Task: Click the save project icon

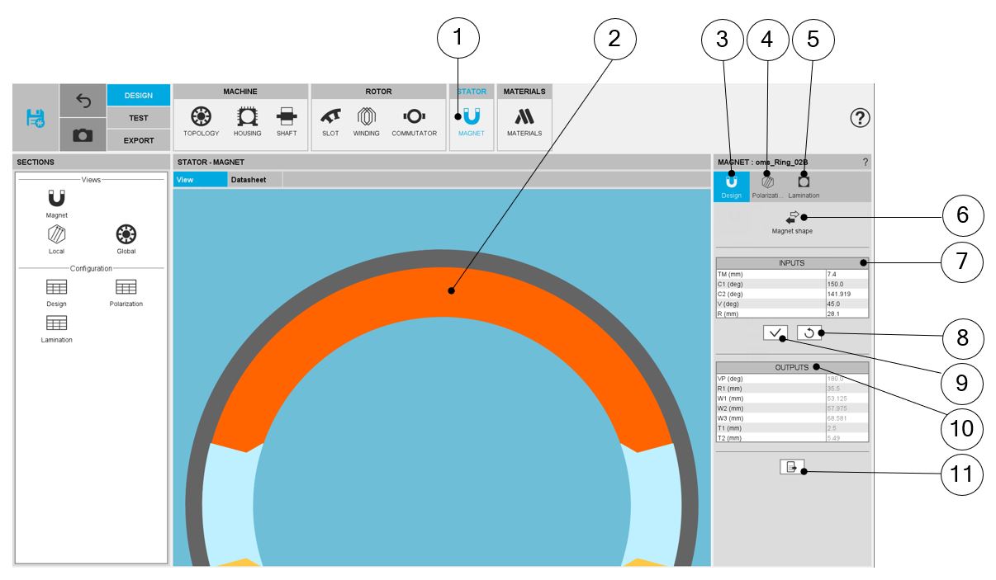Action: click(36, 117)
